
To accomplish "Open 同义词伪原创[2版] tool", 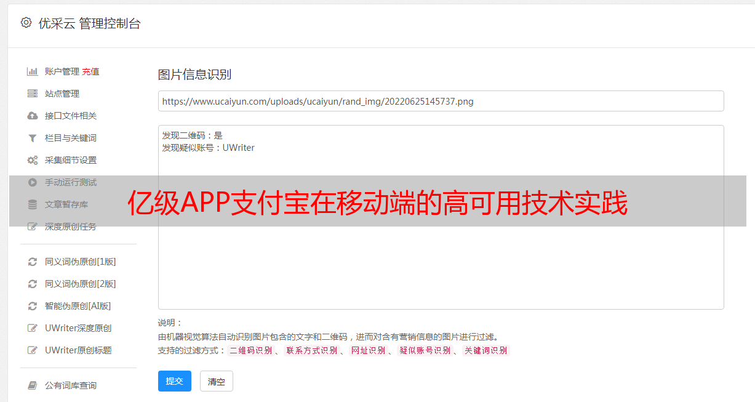I will click(81, 284).
